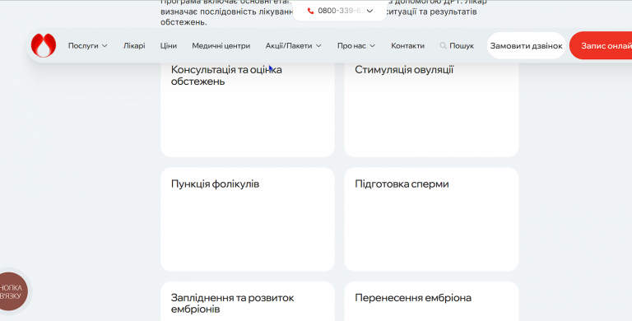Click the red phone handset icon
The width and height of the screenshot is (632, 321).
tap(310, 11)
